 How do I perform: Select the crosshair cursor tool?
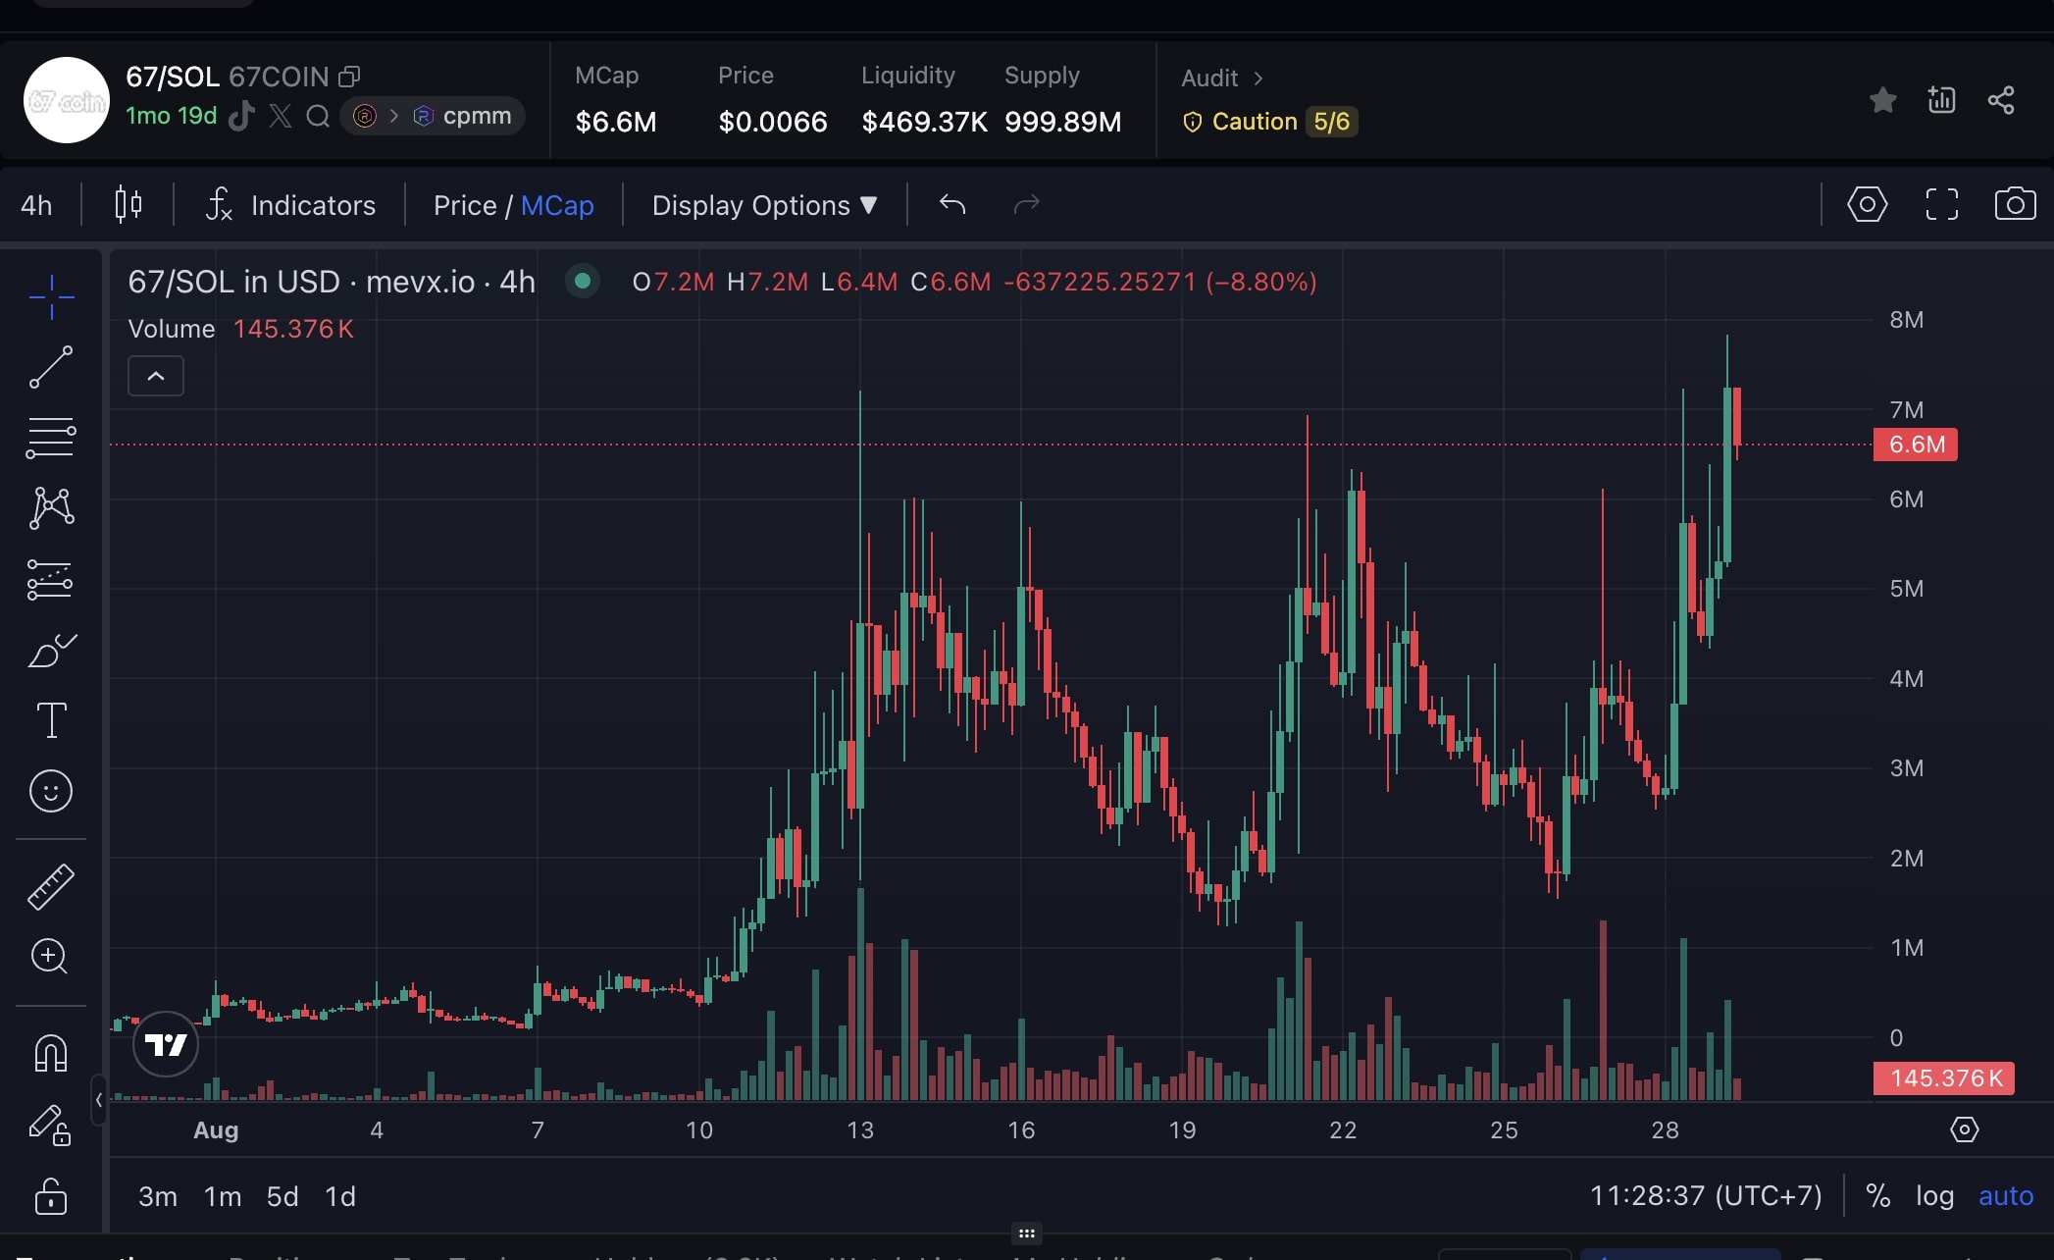[x=51, y=296]
